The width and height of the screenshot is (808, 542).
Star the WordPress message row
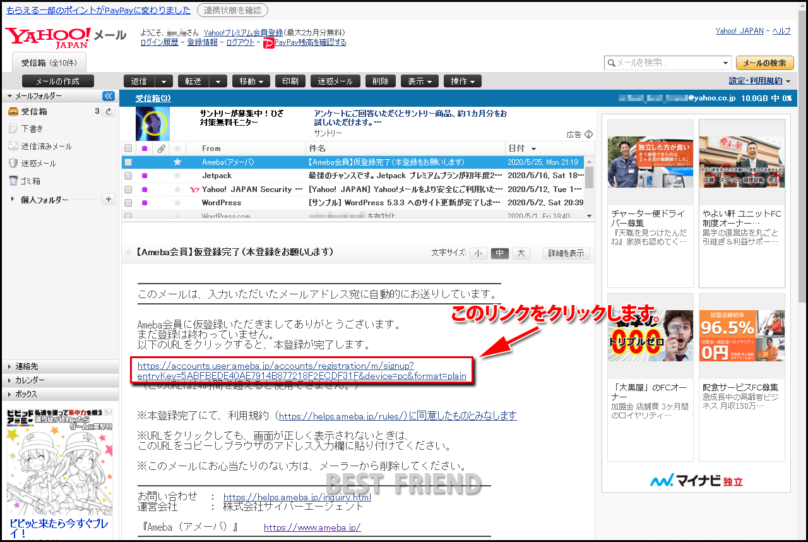point(177,203)
